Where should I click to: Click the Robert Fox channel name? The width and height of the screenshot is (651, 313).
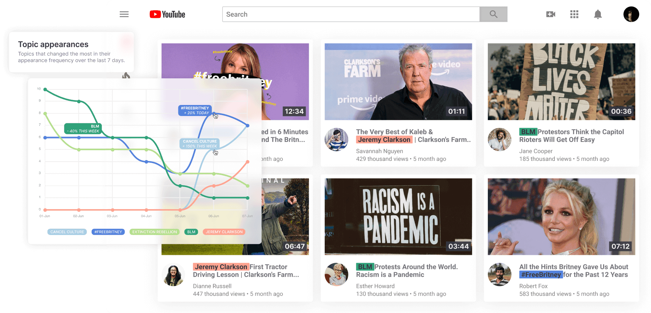533,286
